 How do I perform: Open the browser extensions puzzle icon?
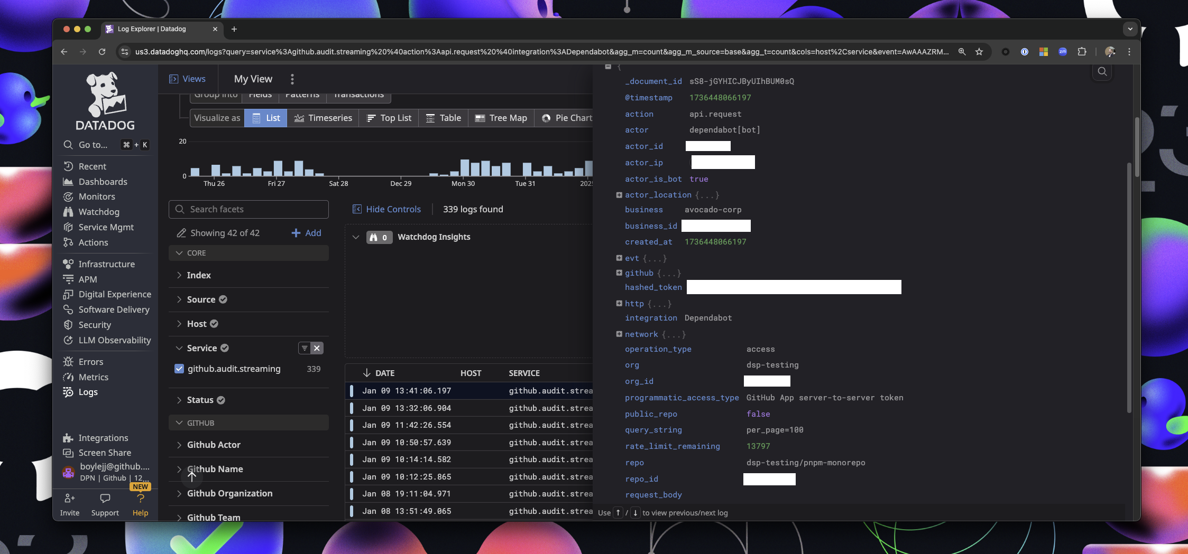1082,52
